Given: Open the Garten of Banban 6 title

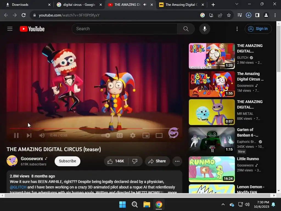Looking at the screenshot, I should (248, 132).
